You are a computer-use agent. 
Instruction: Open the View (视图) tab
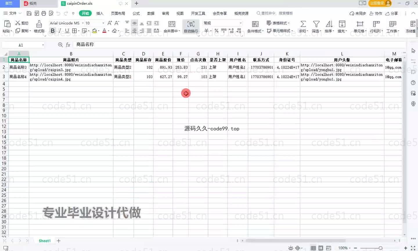[180, 13]
